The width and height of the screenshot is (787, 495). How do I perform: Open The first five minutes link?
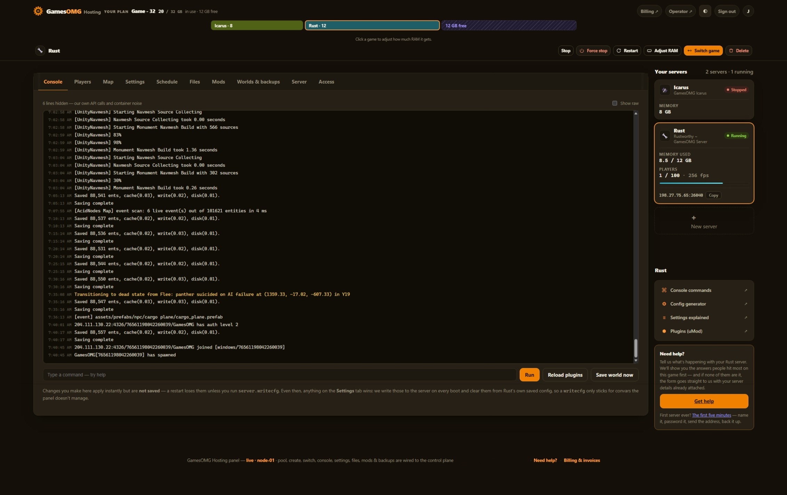point(711,415)
